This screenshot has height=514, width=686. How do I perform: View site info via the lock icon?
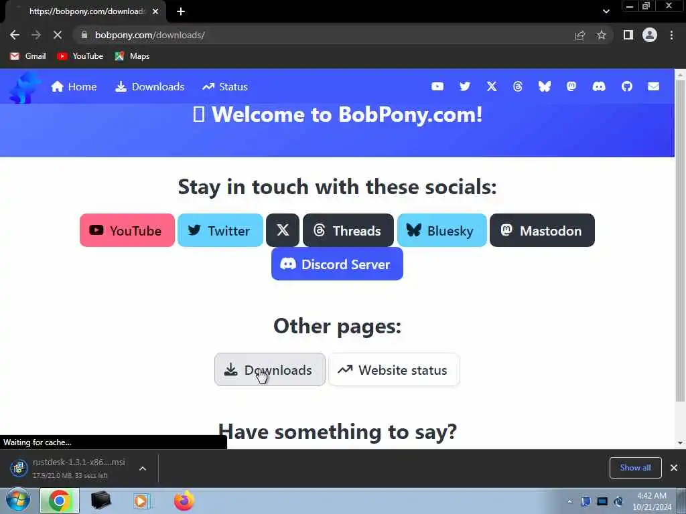pos(84,35)
